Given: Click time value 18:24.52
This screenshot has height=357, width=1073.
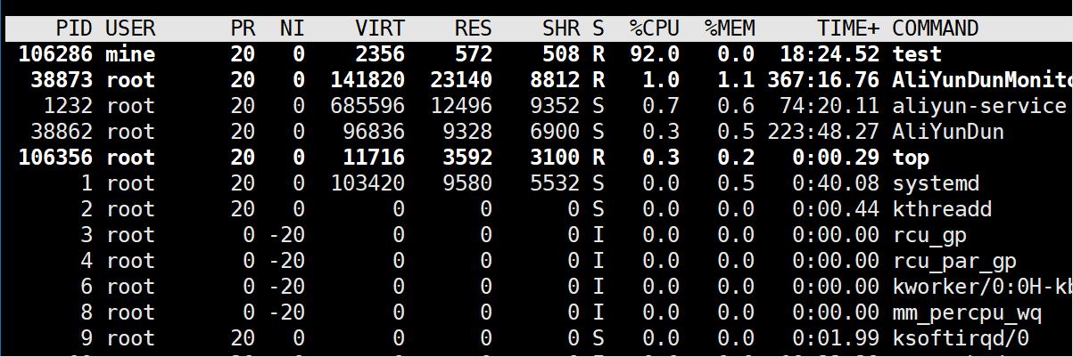Looking at the screenshot, I should click(829, 54).
